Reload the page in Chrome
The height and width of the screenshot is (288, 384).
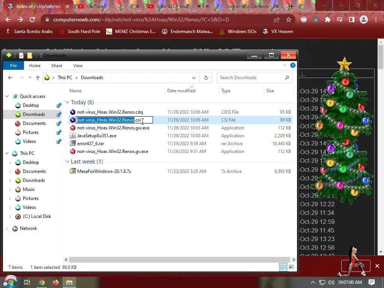(x=32, y=19)
